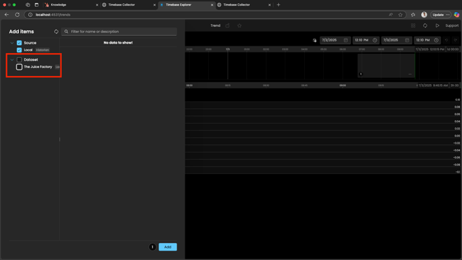Click the trend refresh icon near Support
The width and height of the screenshot is (462, 260).
pyautogui.click(x=425, y=26)
